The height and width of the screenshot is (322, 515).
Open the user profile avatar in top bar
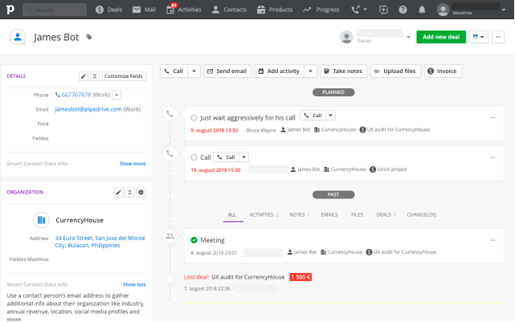[x=443, y=10]
